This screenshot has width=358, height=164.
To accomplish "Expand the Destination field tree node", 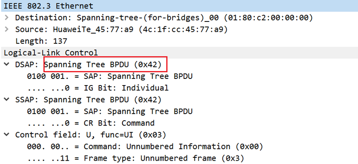I will [6, 17].
